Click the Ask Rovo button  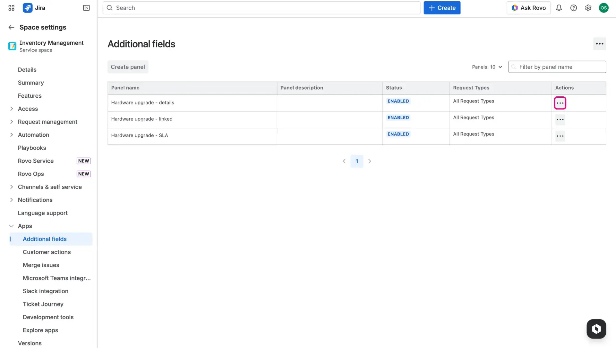528,8
